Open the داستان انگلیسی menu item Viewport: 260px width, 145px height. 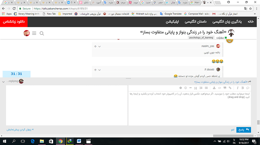pos(196,22)
